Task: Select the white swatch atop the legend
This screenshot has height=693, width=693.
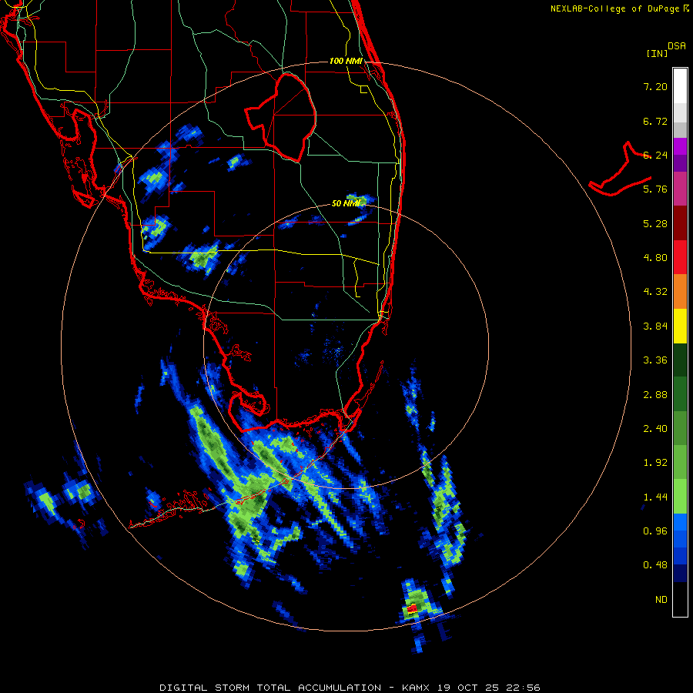Action: [x=680, y=86]
